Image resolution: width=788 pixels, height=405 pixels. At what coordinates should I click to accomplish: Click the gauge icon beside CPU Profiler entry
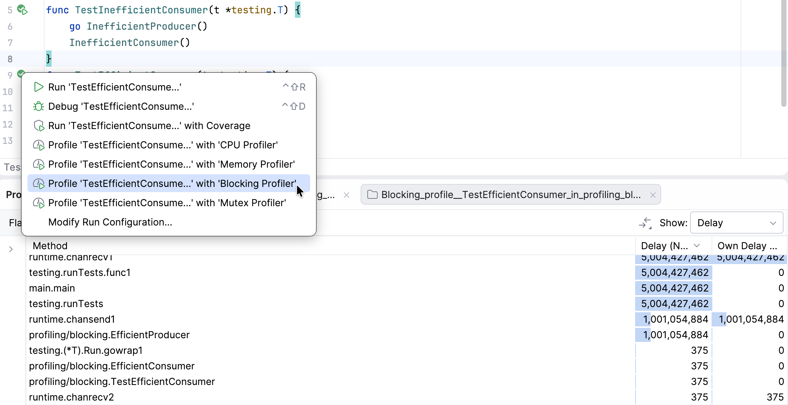pos(39,145)
